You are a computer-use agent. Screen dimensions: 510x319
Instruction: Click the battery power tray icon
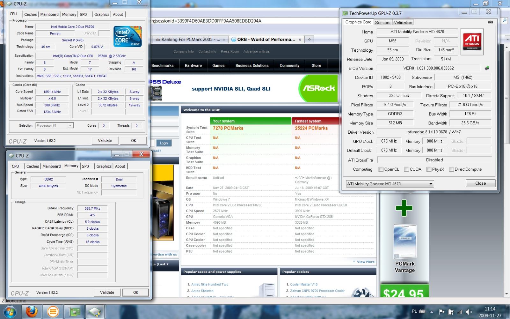coord(450,312)
